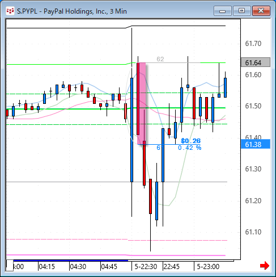Click the 0.42 % measurement label

tap(190, 148)
